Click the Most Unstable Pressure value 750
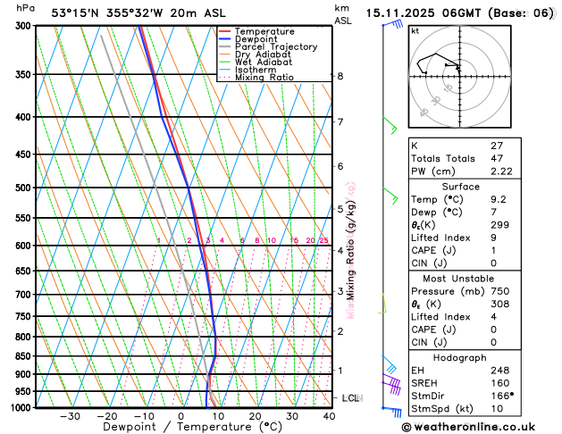The image size is (562, 434). click(x=500, y=291)
